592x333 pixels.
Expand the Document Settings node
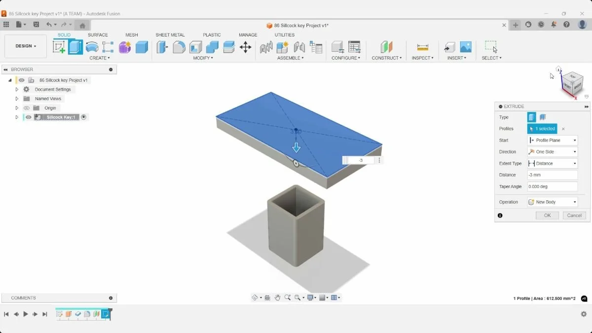tap(17, 89)
